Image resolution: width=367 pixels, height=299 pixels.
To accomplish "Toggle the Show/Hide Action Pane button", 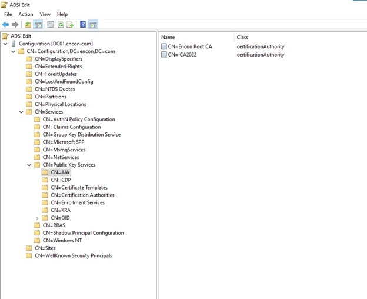I will (93, 25).
